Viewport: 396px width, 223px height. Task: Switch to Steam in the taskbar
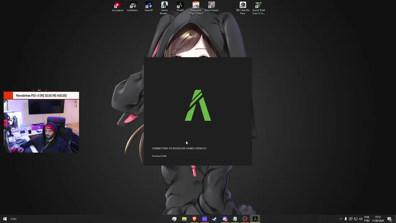coord(215,219)
